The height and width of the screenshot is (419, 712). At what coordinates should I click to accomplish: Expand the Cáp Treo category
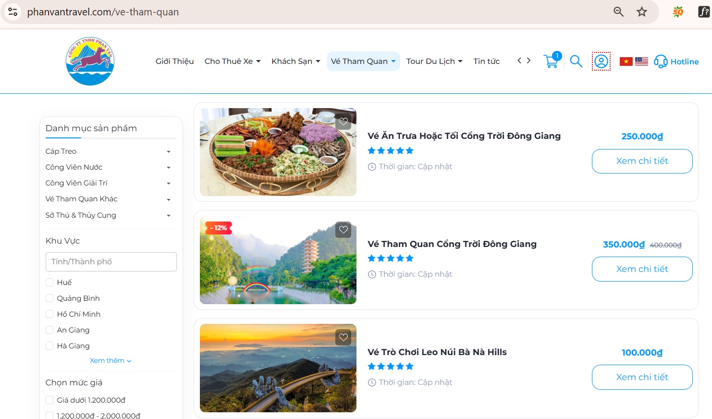tap(169, 151)
